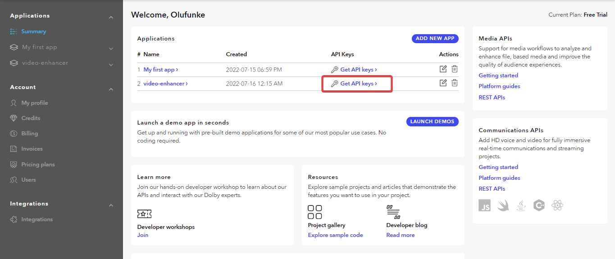Get API keys for video-enhancer
Viewport: 615px width, 259px height.
coord(358,84)
